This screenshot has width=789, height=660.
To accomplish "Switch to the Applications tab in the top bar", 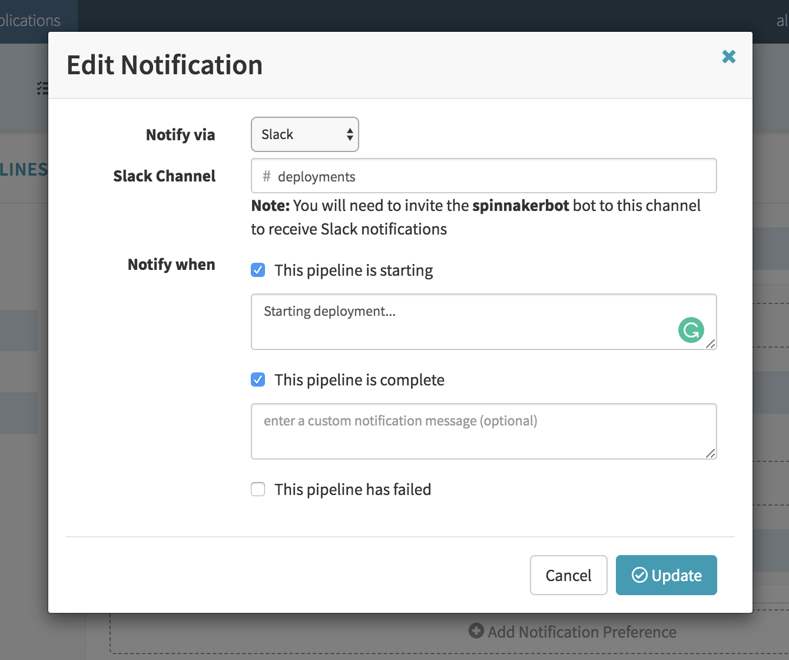I will point(29,21).
